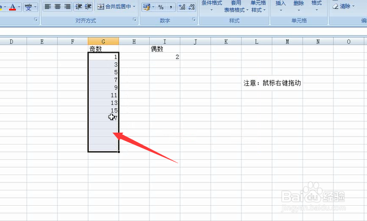Click the fill handle of selection
The image size is (367, 221).
[x=119, y=152]
